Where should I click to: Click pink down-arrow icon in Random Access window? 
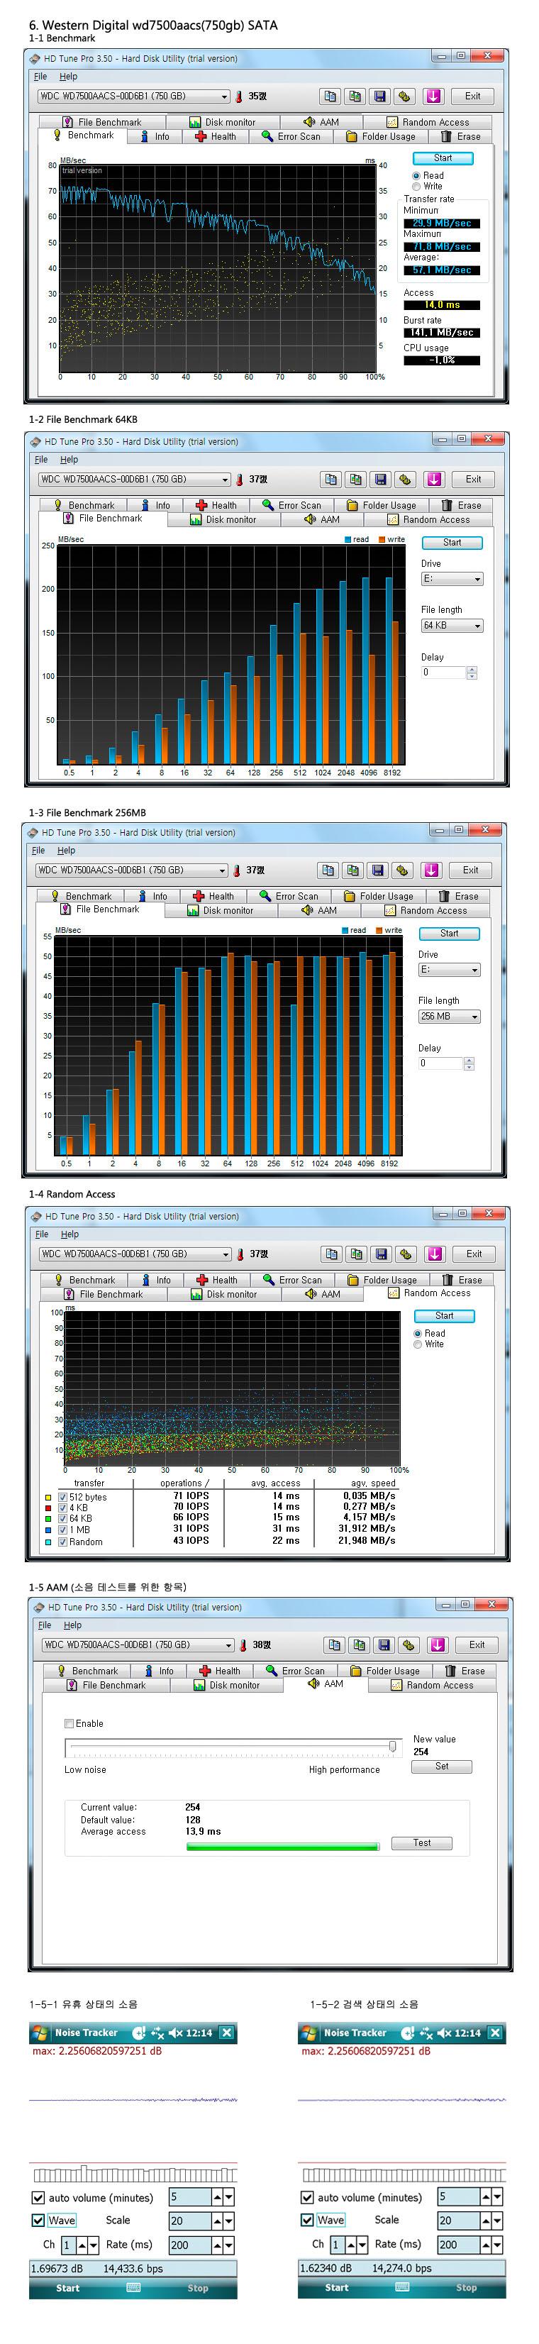435,1254
